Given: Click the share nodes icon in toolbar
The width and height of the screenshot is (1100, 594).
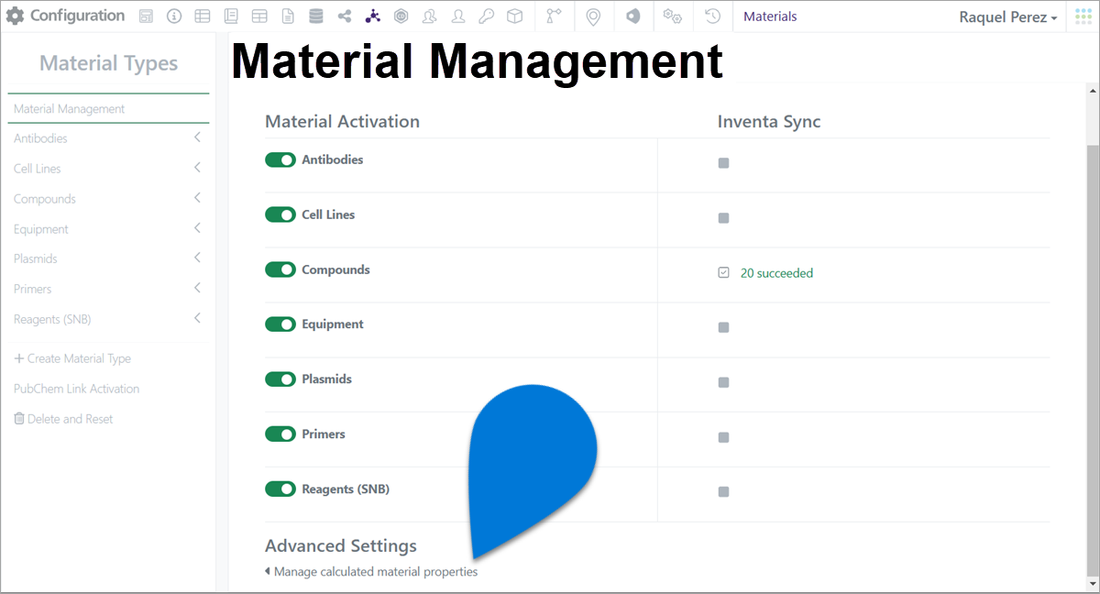Looking at the screenshot, I should tap(344, 16).
